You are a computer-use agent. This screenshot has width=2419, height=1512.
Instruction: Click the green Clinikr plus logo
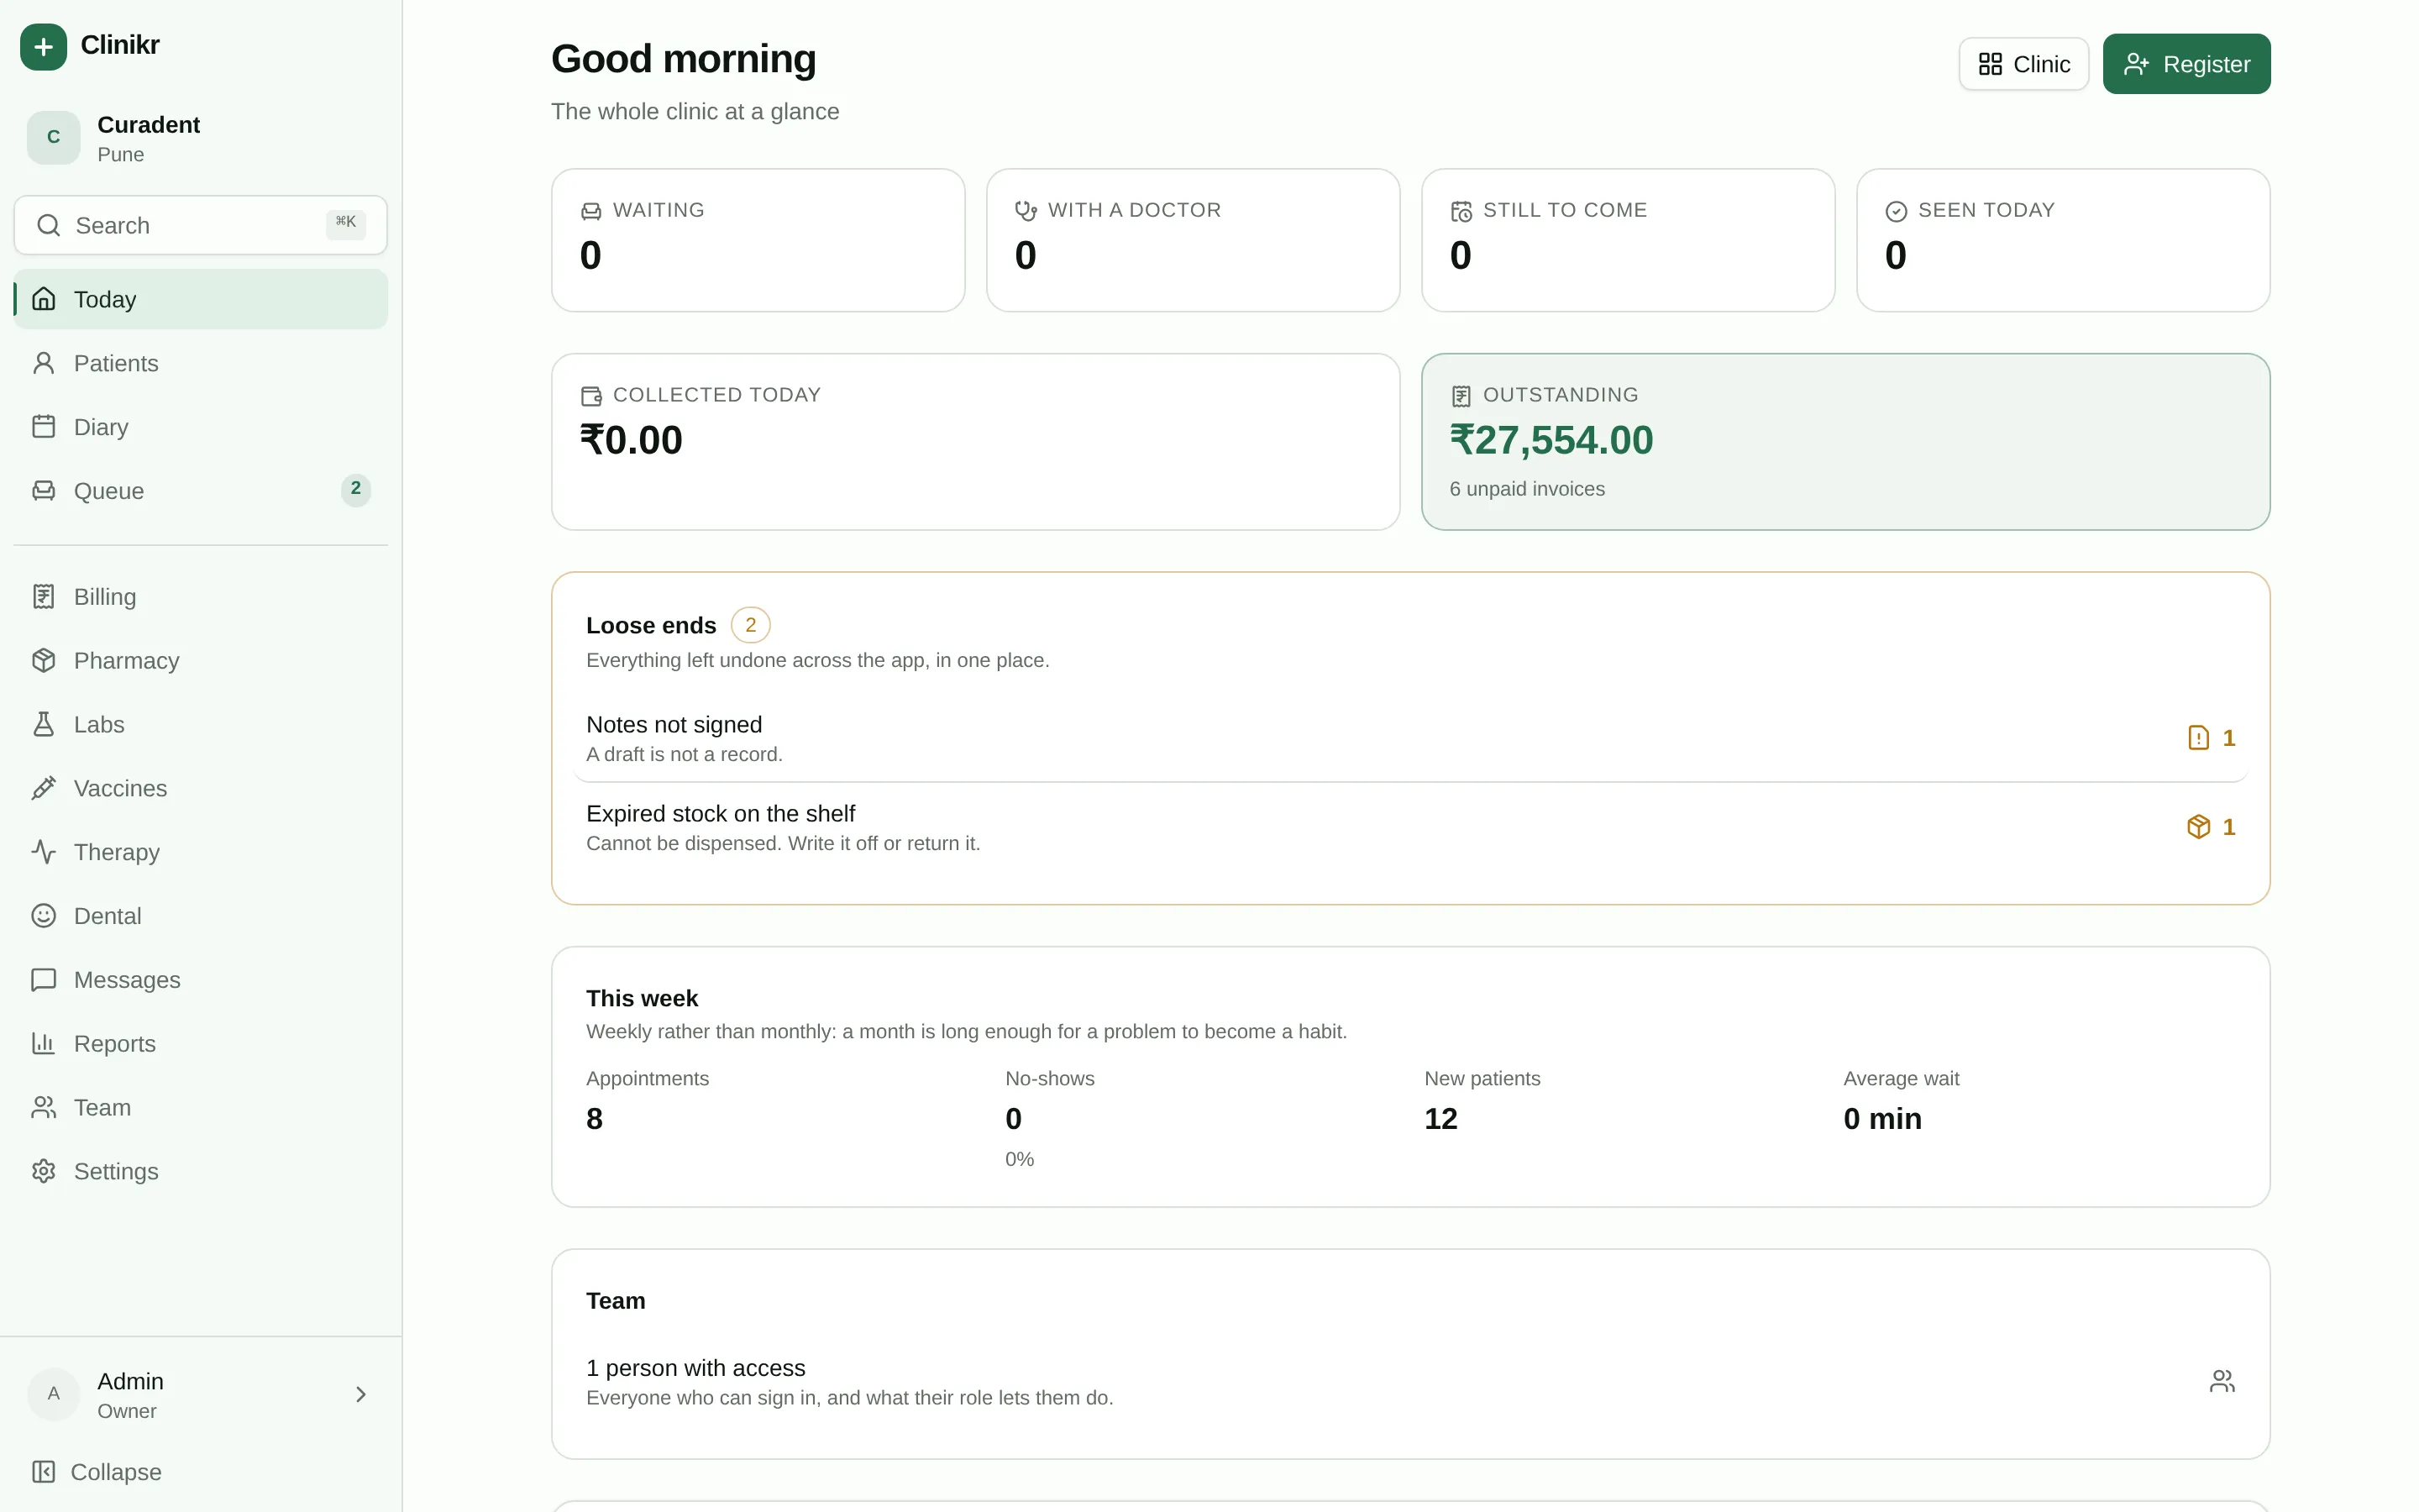click(x=43, y=46)
